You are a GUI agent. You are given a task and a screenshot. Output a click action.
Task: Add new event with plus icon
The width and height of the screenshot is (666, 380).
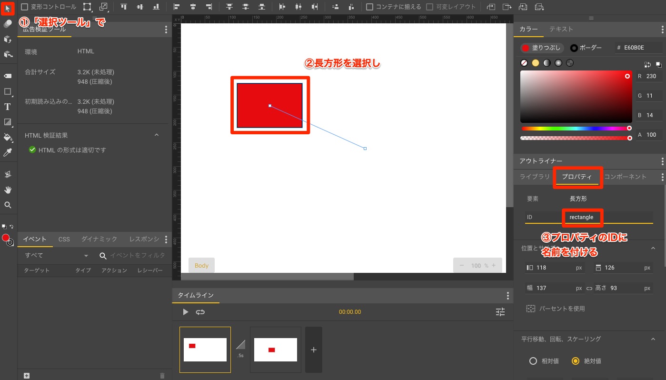[27, 376]
